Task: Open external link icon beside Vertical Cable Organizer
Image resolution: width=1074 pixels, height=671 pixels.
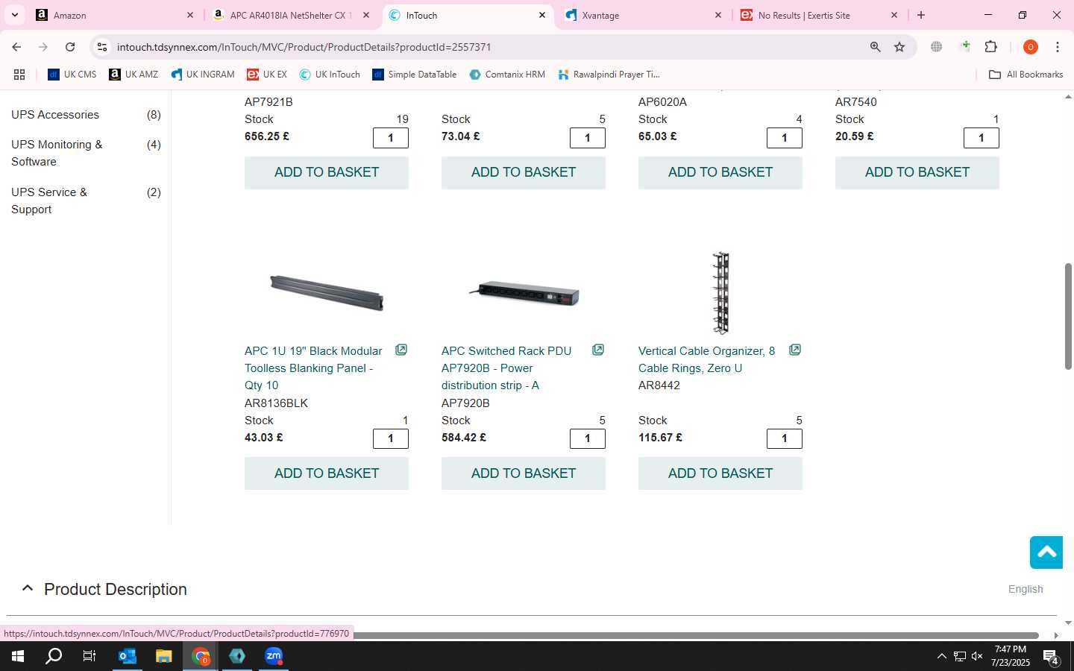Action: (795, 350)
